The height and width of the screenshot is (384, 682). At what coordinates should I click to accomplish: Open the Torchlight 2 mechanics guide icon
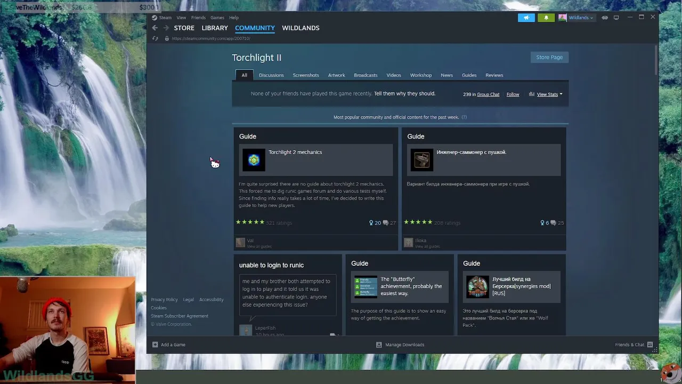254,160
